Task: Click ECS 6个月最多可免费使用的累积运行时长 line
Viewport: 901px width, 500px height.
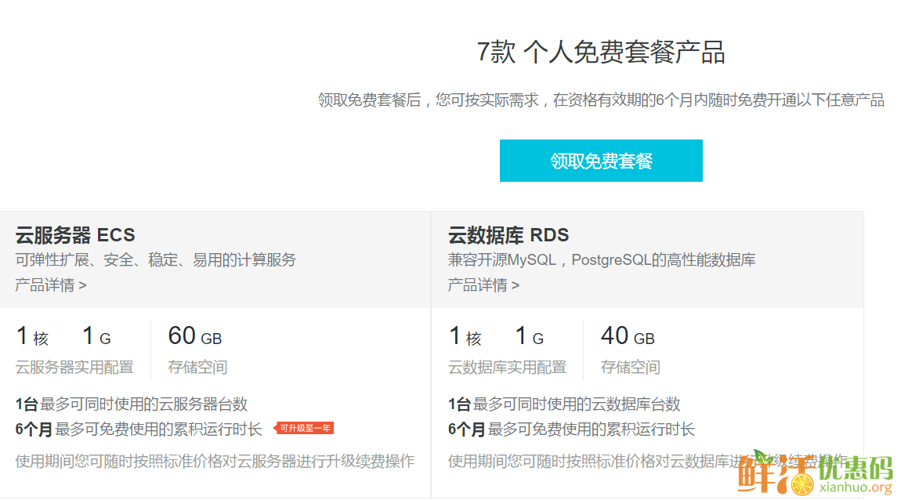Action: pos(139,429)
